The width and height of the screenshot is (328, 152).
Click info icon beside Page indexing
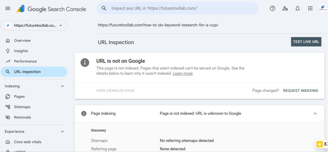pyautogui.click(x=84, y=114)
